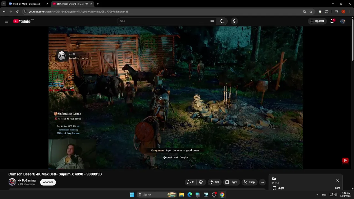Open the more actions three-dot menu

262,182
